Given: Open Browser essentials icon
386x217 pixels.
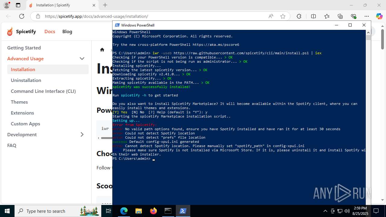Looking at the screenshot, I should (x=353, y=16).
